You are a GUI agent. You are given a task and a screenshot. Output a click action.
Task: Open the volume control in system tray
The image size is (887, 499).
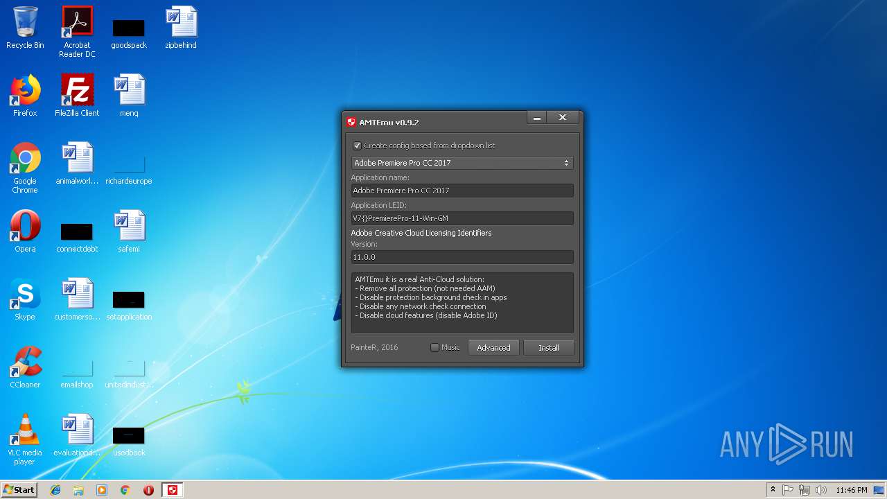(821, 490)
